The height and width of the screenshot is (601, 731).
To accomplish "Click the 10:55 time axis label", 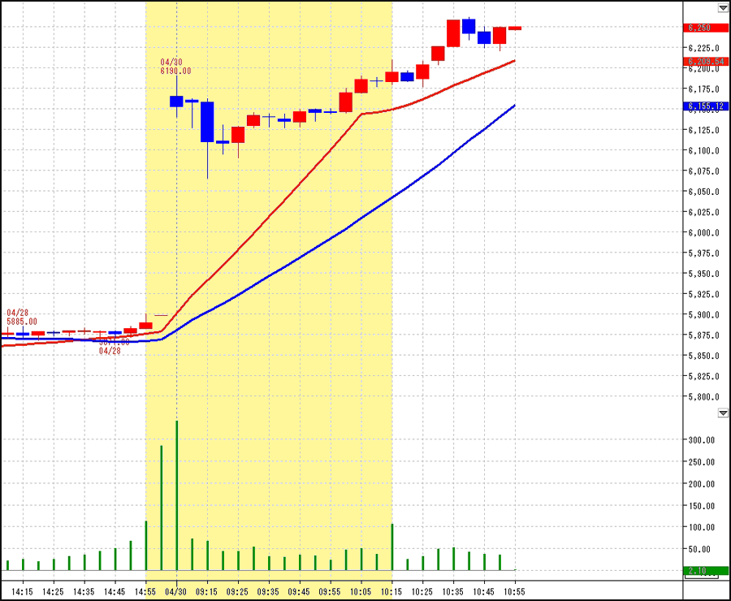I will click(x=515, y=591).
